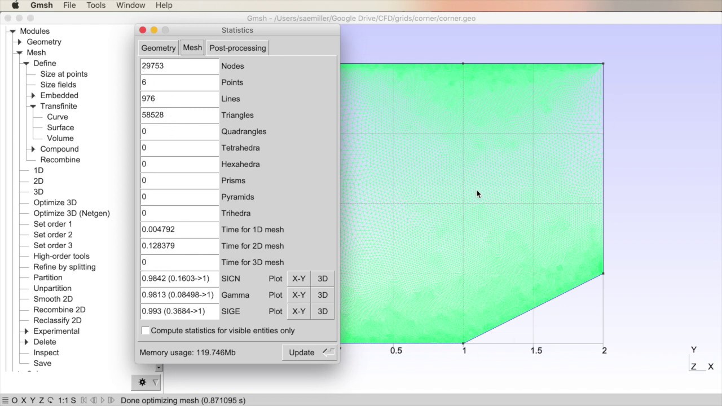Click the rotate view icon in the status bar
722x406 pixels.
tap(50, 400)
